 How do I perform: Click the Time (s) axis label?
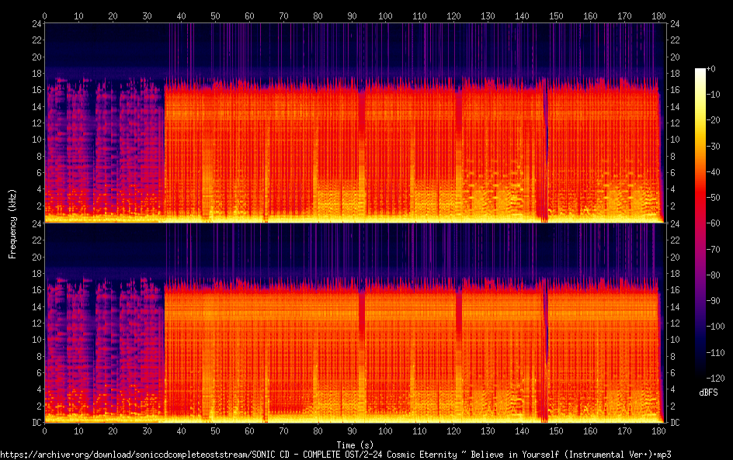(x=353, y=444)
